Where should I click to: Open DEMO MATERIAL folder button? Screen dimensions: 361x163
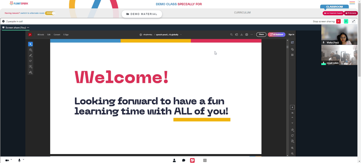tap(142, 14)
